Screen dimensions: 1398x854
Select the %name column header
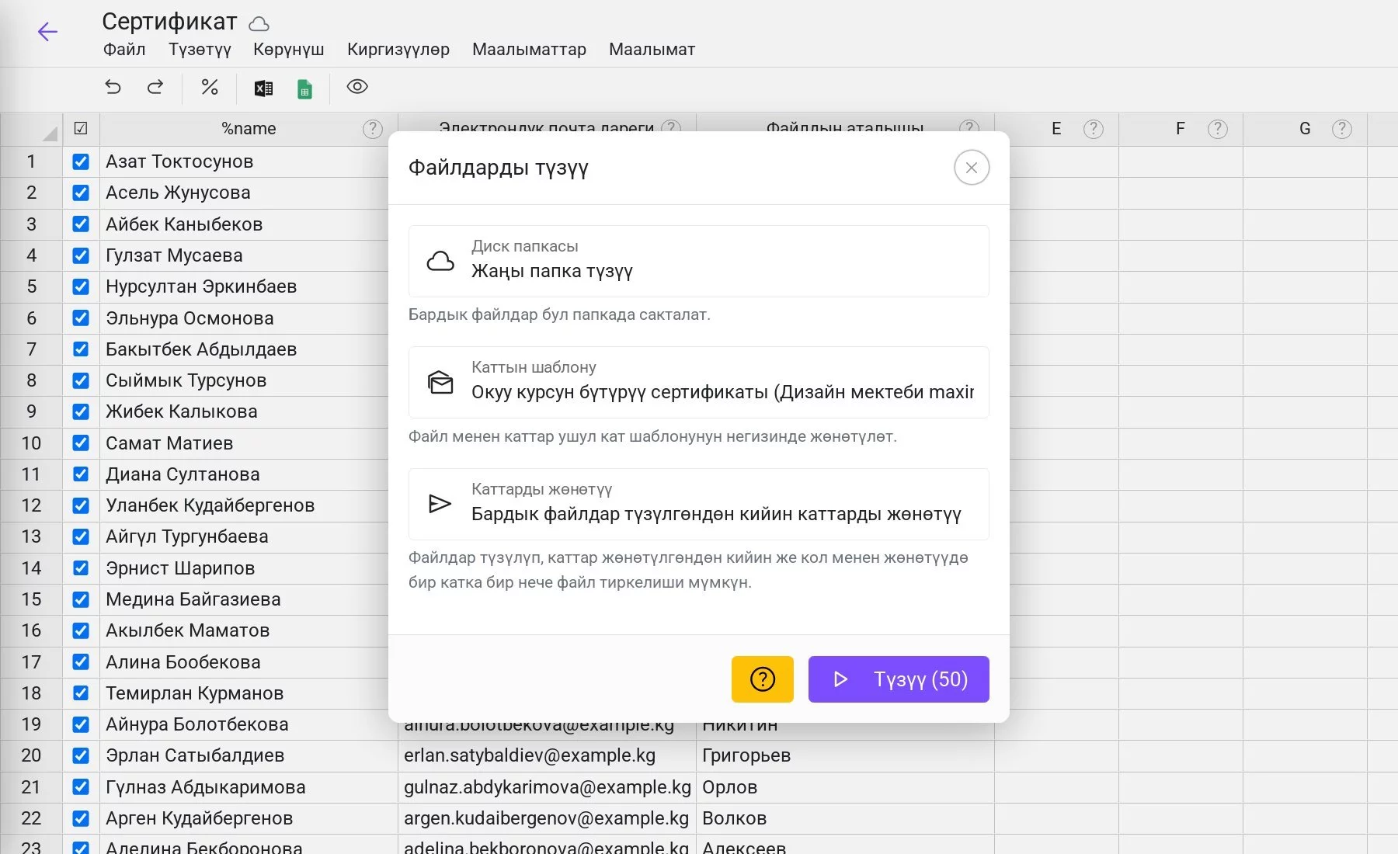point(249,129)
